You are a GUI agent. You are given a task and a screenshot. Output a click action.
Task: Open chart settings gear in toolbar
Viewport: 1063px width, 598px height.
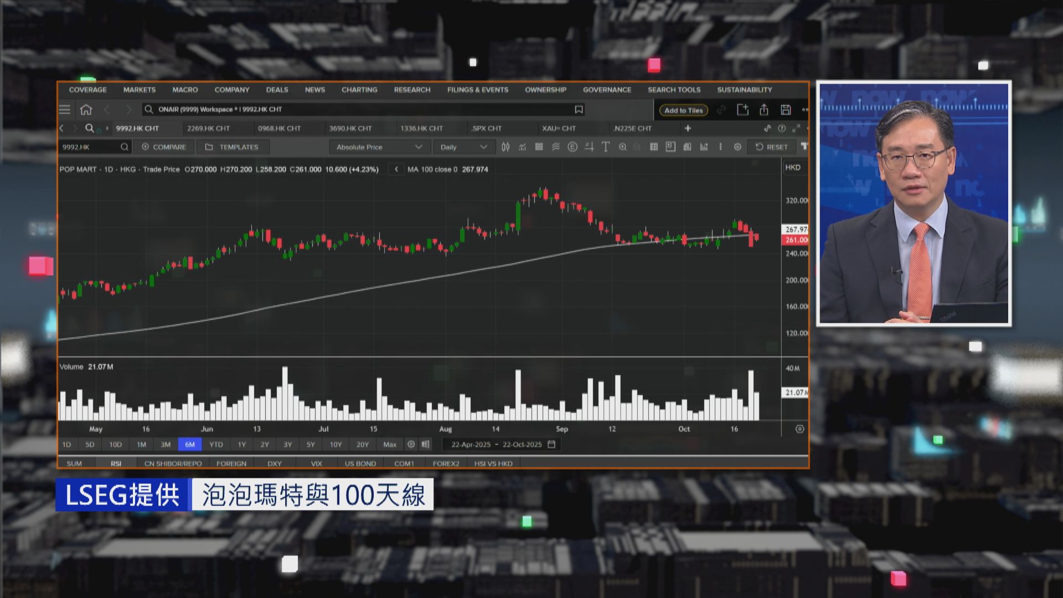click(737, 147)
